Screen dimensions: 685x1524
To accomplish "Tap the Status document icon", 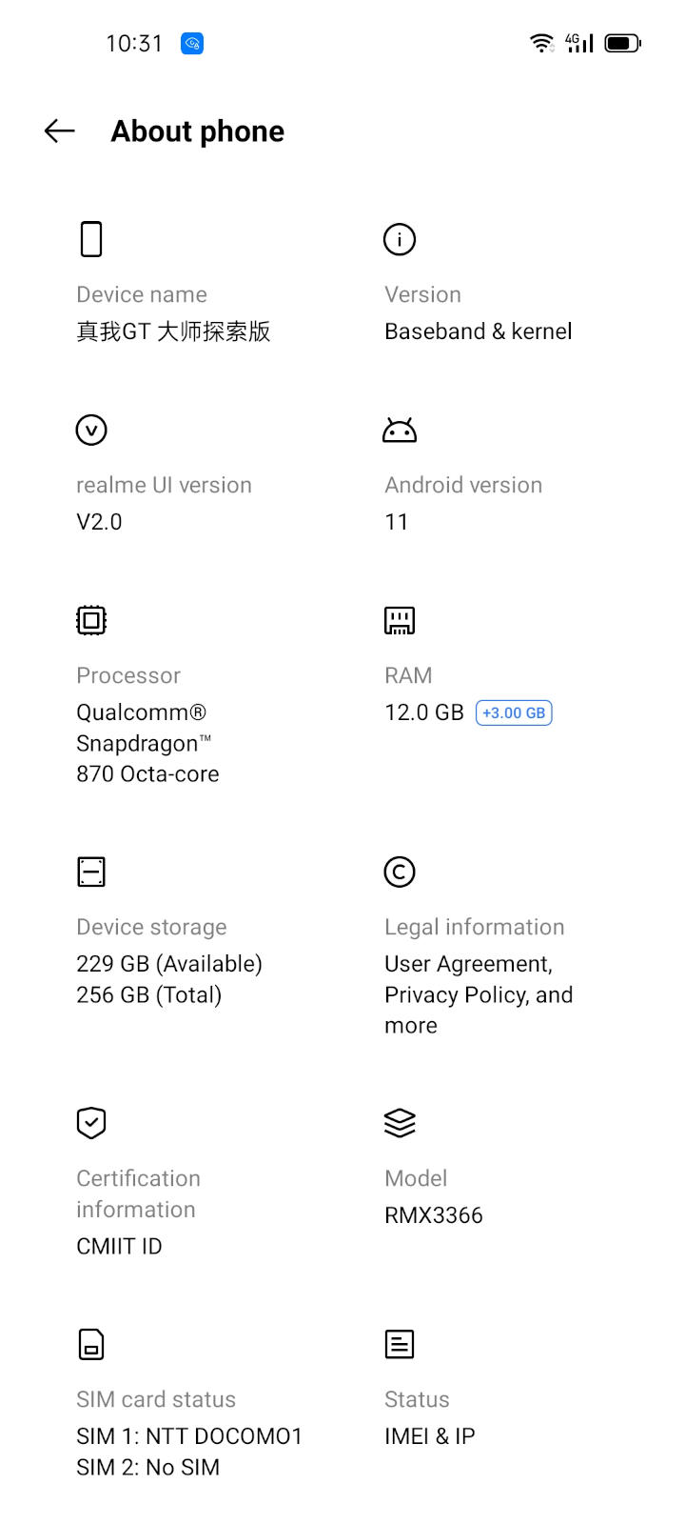I will 400,1344.
